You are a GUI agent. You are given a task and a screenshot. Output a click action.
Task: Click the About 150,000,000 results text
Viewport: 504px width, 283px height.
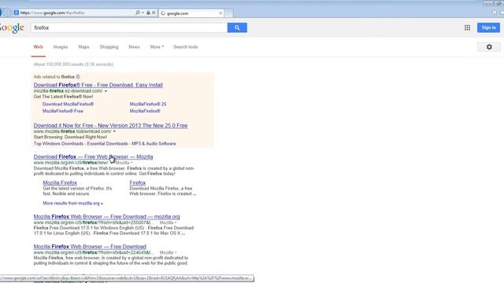click(73, 64)
